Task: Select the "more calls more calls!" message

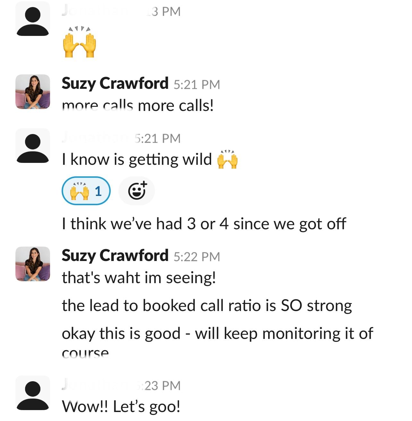Action: click(x=138, y=106)
